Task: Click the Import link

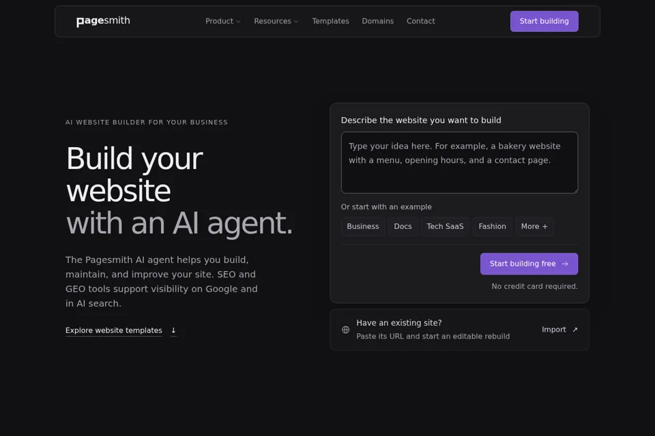Action: point(559,330)
